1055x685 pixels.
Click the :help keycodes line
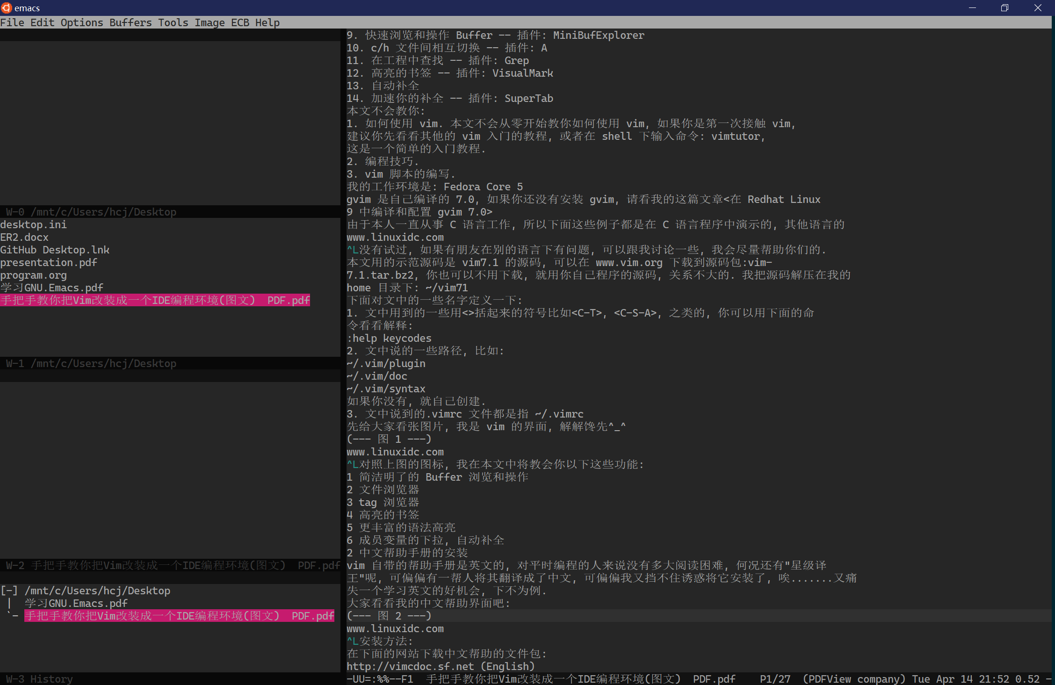389,338
